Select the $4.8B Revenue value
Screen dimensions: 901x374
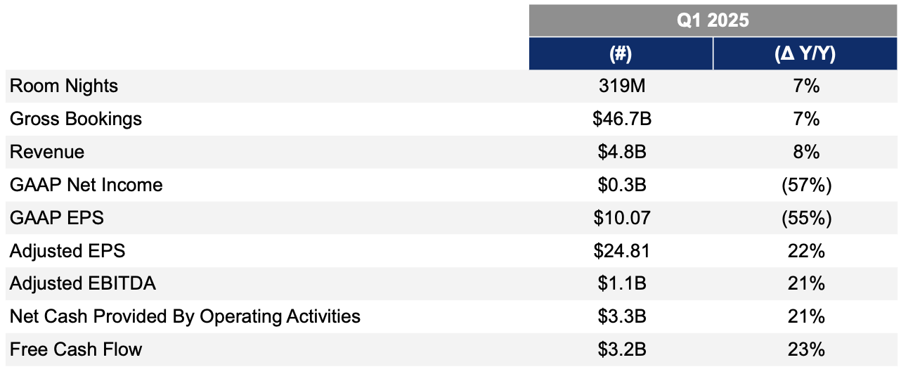click(x=621, y=152)
